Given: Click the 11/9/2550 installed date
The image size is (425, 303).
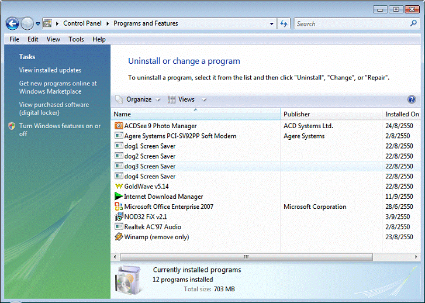Looking at the screenshot, I should pyautogui.click(x=399, y=197).
